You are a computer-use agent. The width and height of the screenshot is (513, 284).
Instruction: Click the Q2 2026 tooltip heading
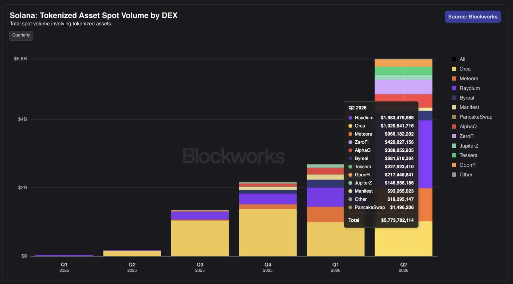coord(357,108)
